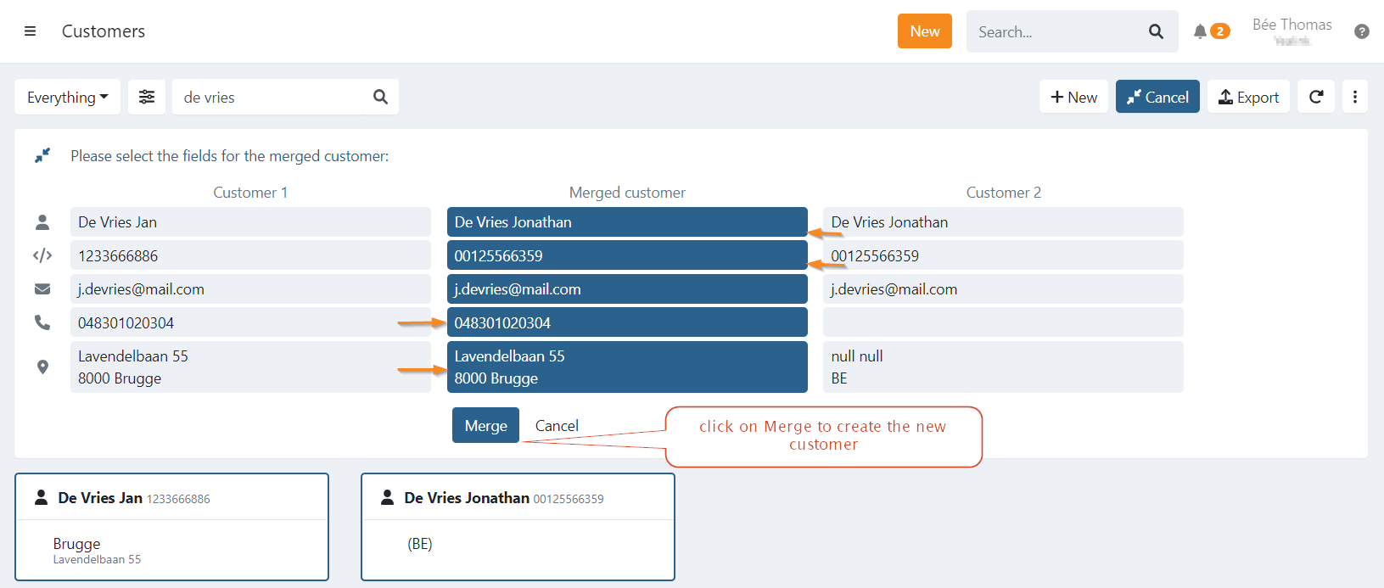Screen dimensions: 1384x588
Task: Open the vertical three-dot more options menu
Action: [x=1354, y=97]
